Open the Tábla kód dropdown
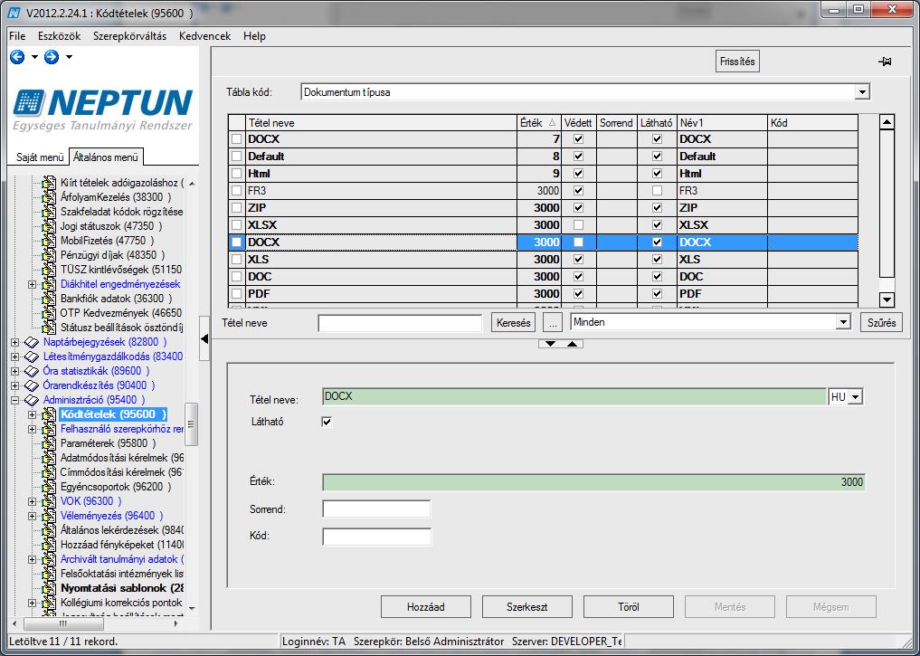920x656 pixels. coord(861,92)
